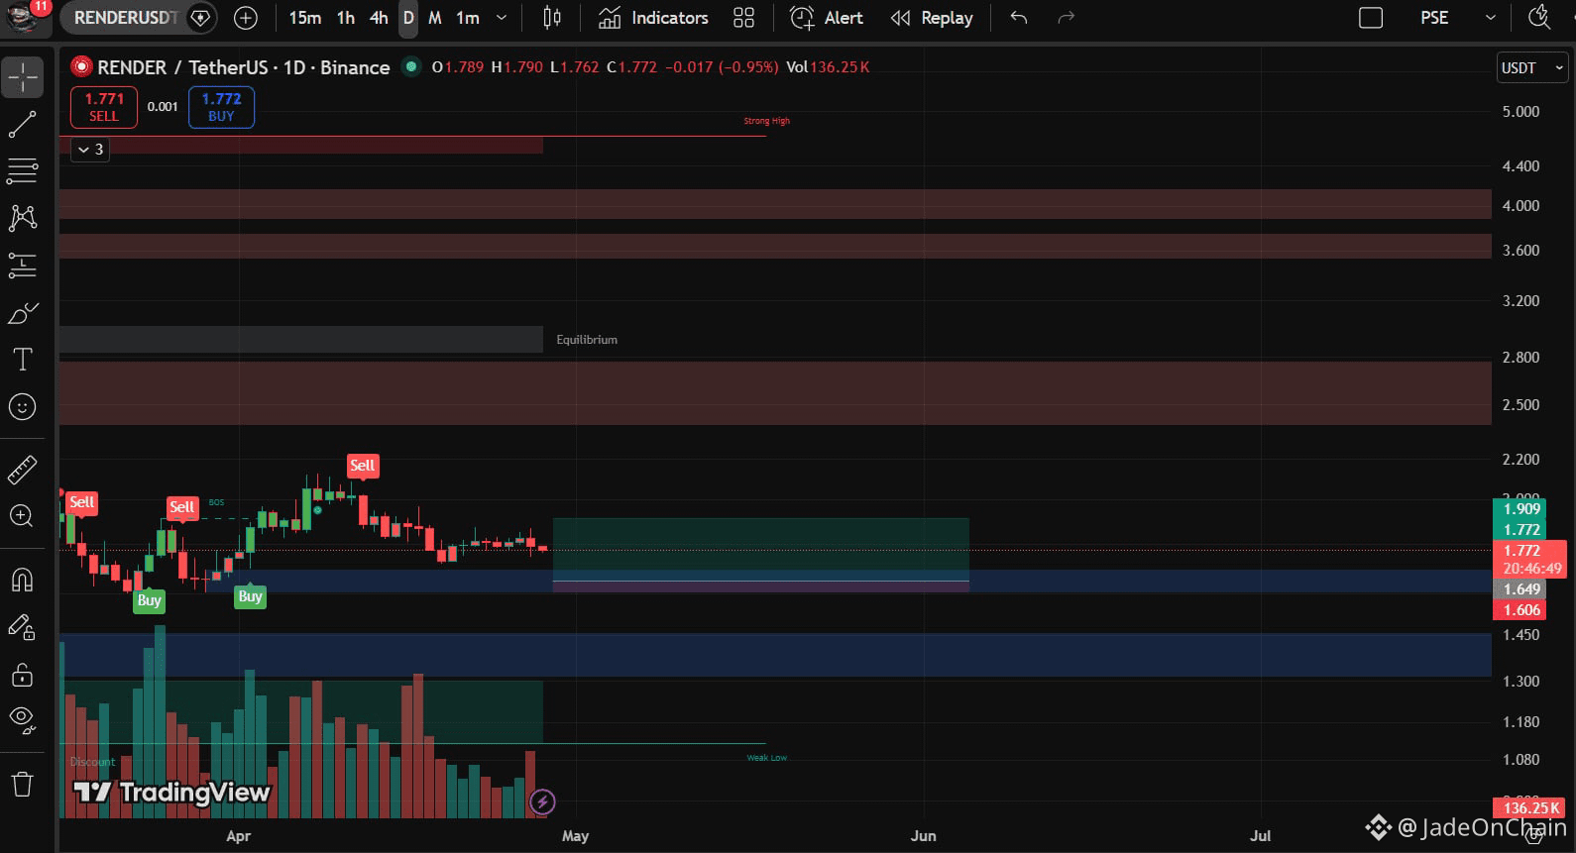Click the 5.000 price axis label

[x=1520, y=112]
